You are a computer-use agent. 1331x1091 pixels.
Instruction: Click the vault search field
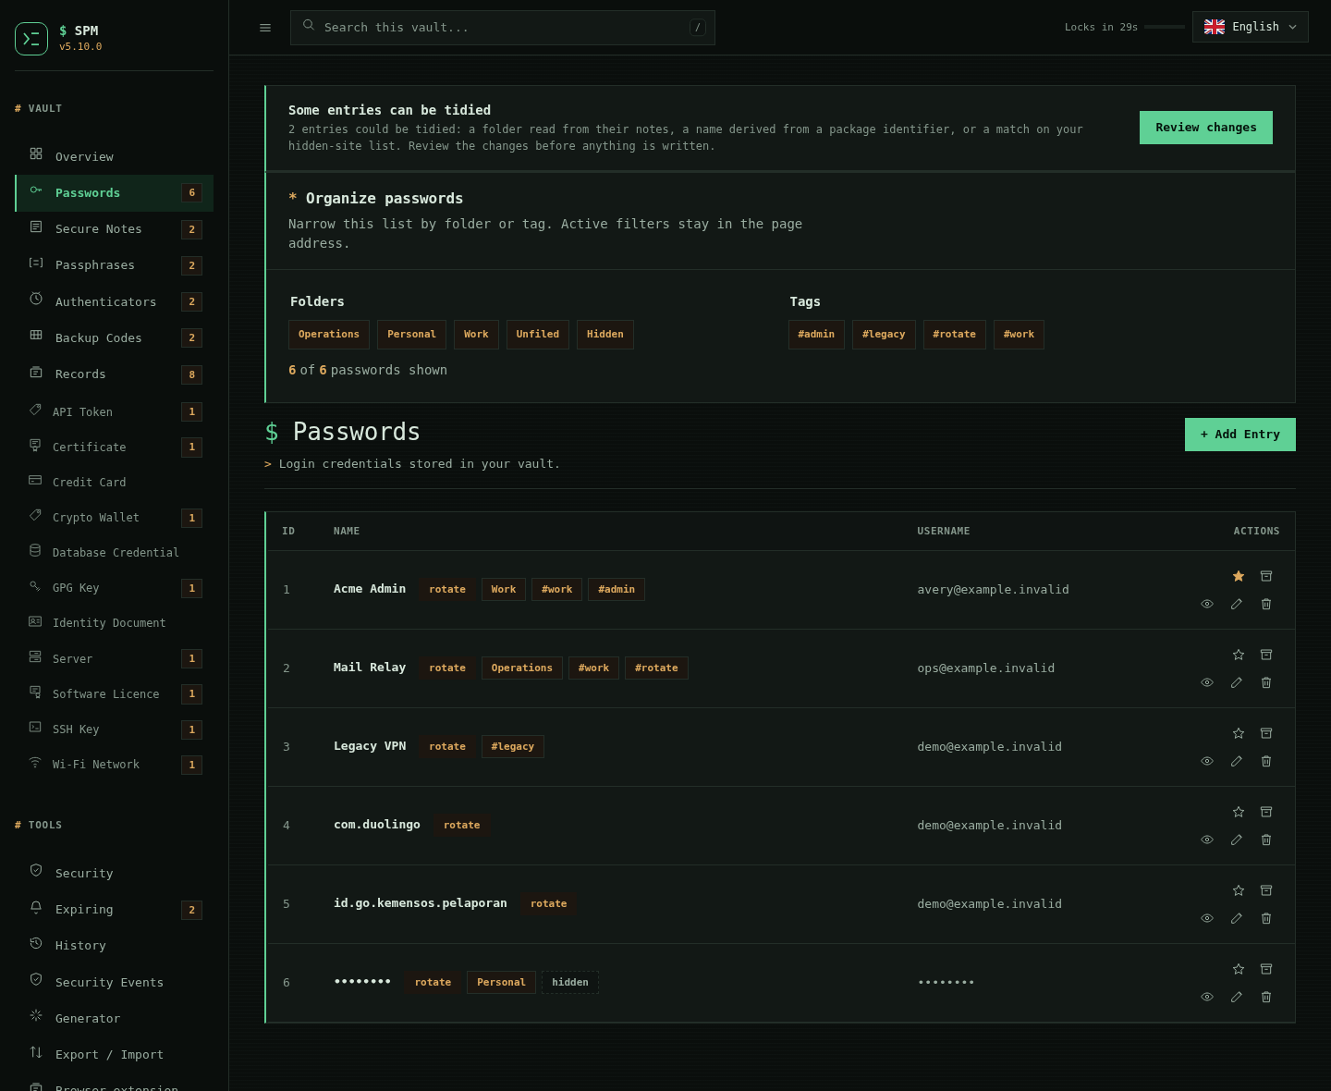[503, 28]
